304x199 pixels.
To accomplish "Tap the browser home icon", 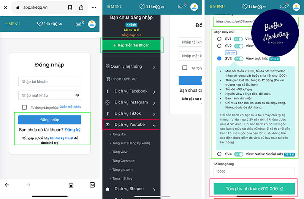I will 71,185.
